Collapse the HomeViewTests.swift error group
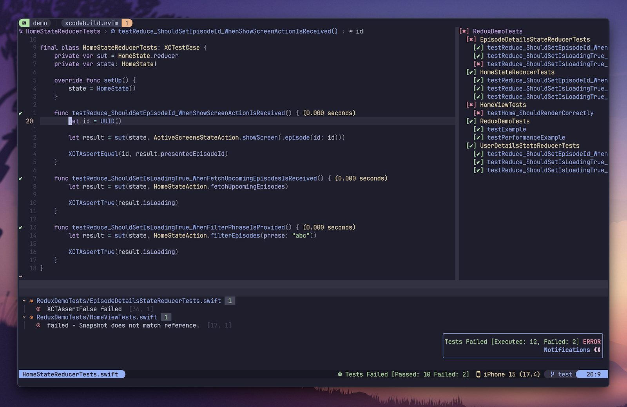 point(25,317)
